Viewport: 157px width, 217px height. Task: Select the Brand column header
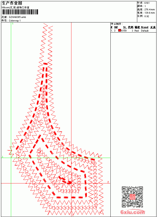click(145, 27)
